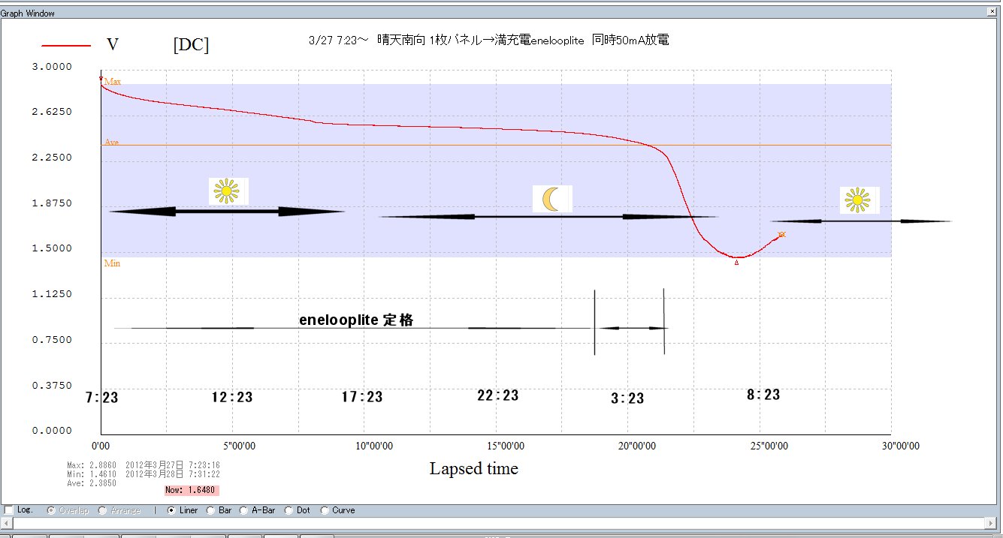Enable the Log. checkbox
This screenshot has width=1003, height=538.
point(9,510)
